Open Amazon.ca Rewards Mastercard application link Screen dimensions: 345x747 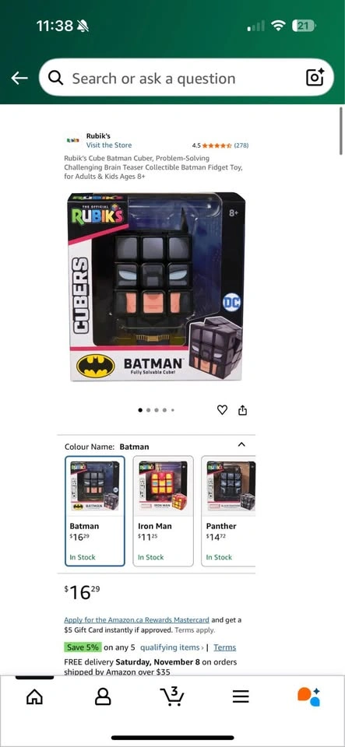click(x=137, y=620)
